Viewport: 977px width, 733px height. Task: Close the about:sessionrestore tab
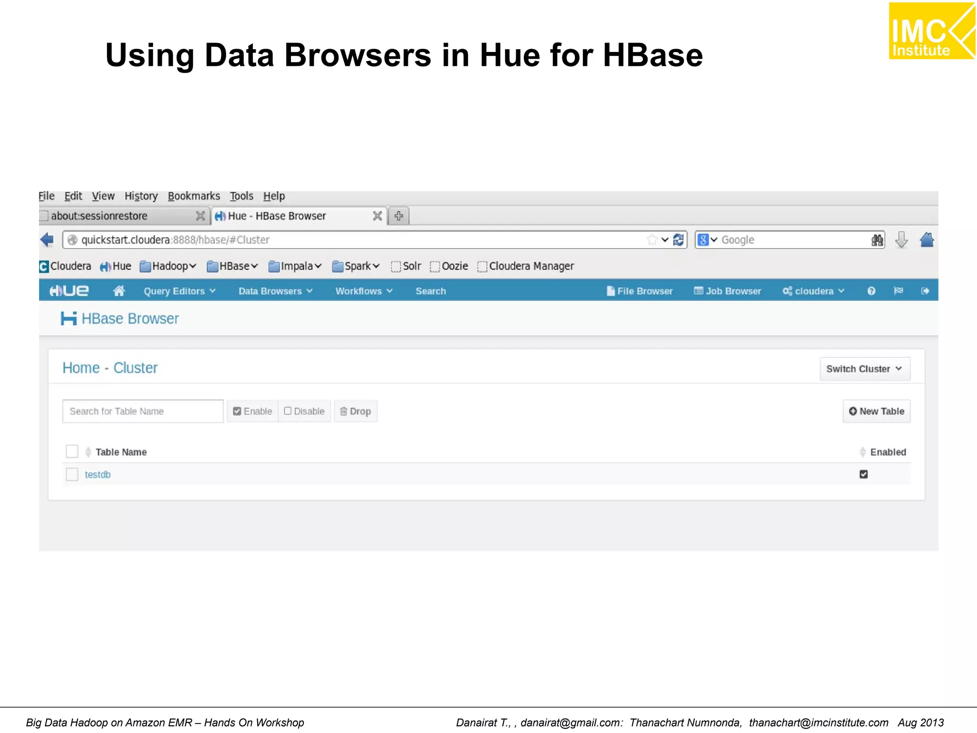coord(200,216)
